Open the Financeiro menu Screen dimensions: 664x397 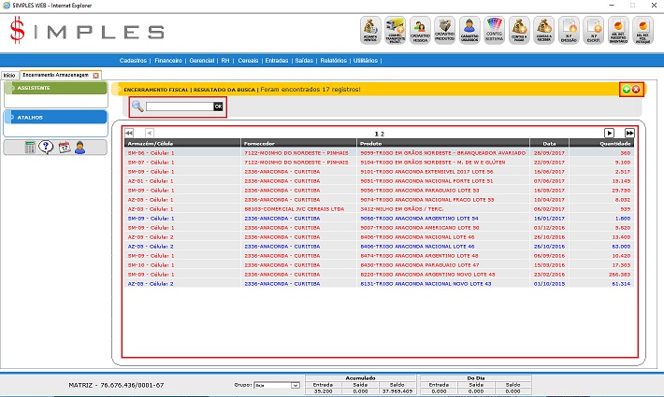(169, 60)
